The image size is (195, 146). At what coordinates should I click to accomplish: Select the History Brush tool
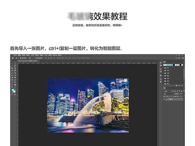(12, 75)
